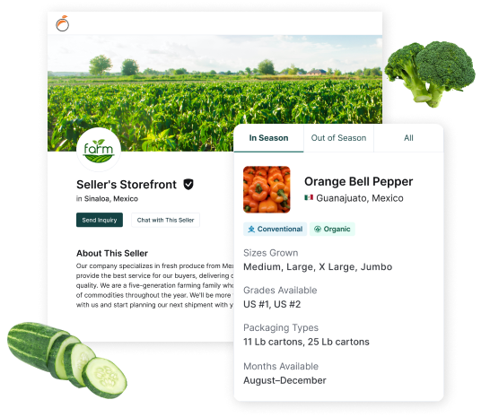This screenshot has height=417, width=490.
Task: Open the Out of Season tab
Action: click(338, 138)
